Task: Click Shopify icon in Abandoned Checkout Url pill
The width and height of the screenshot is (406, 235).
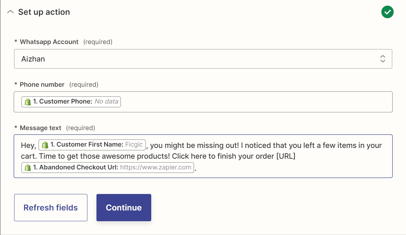Action: pos(28,167)
